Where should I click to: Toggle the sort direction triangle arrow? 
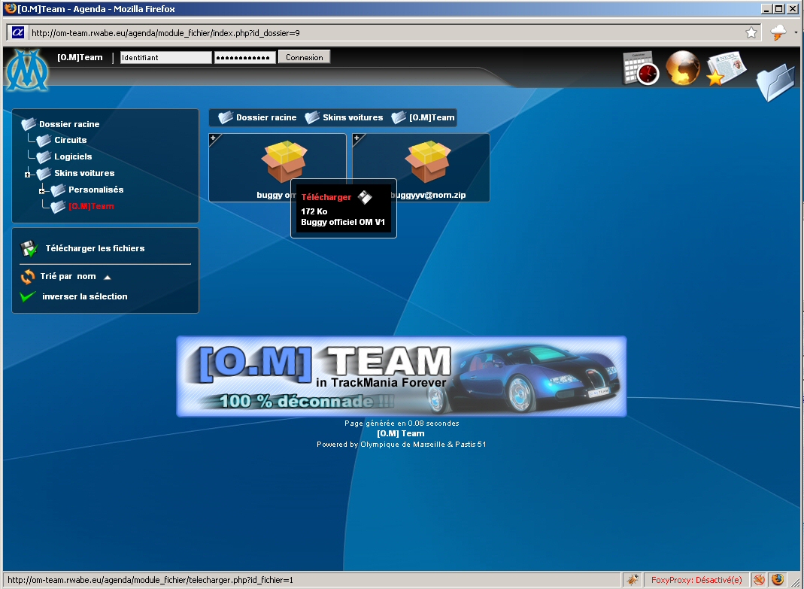[107, 278]
